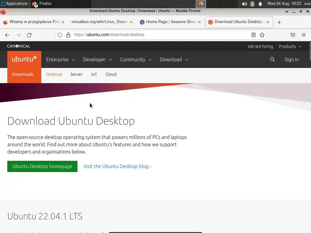Open the site security padlock info
This screenshot has width=311, height=233.
point(68,35)
